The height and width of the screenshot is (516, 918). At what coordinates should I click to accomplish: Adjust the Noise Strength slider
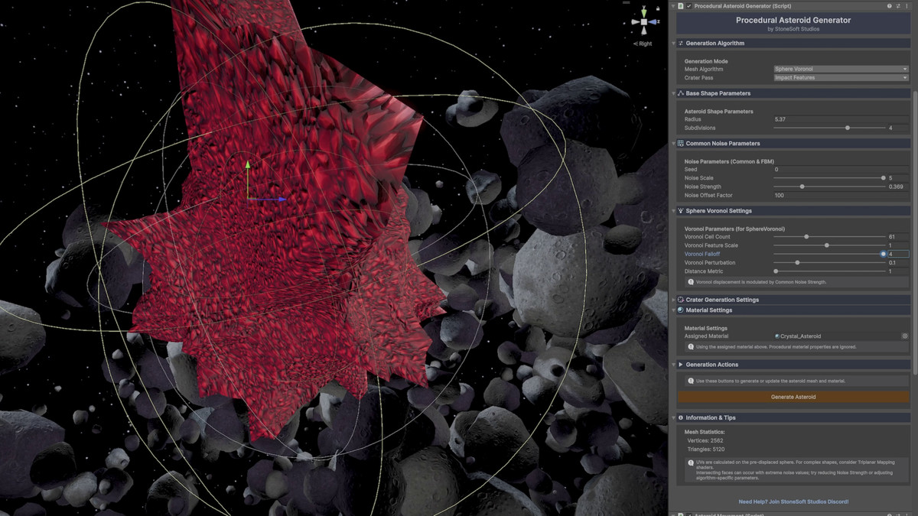[x=829, y=187]
